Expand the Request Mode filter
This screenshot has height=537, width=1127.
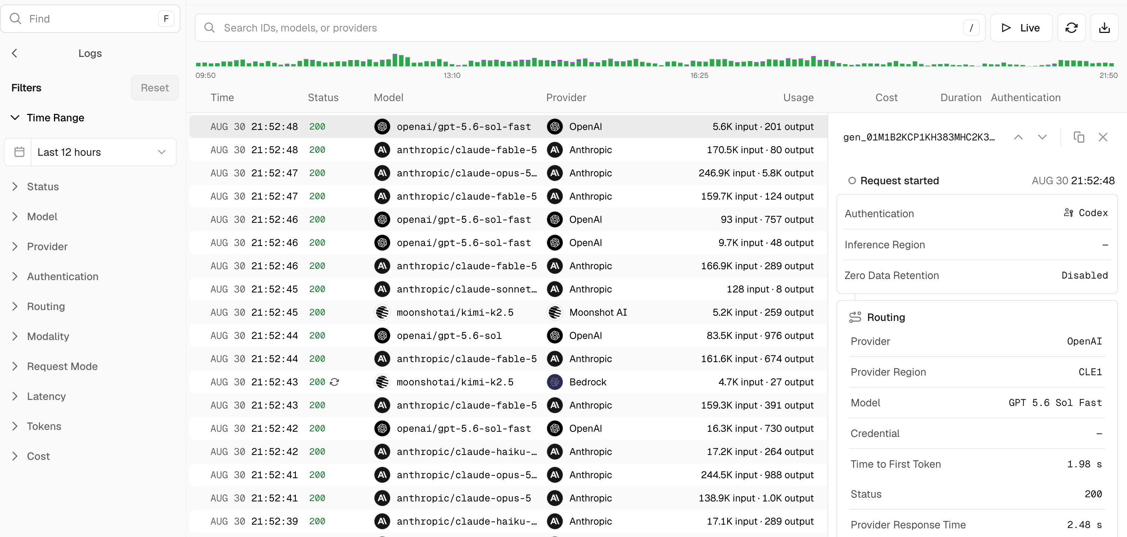[54, 367]
